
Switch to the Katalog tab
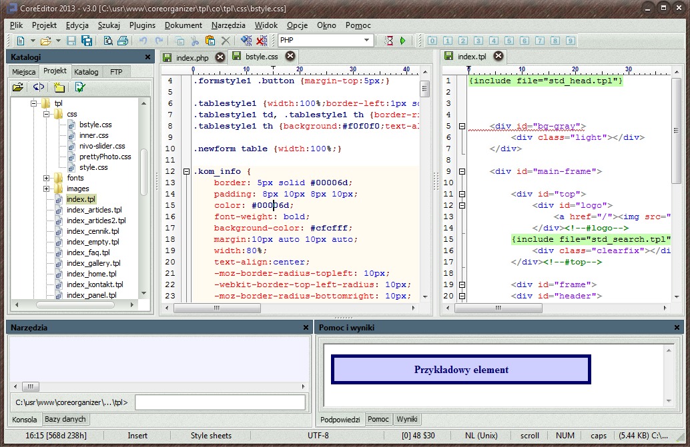(86, 71)
